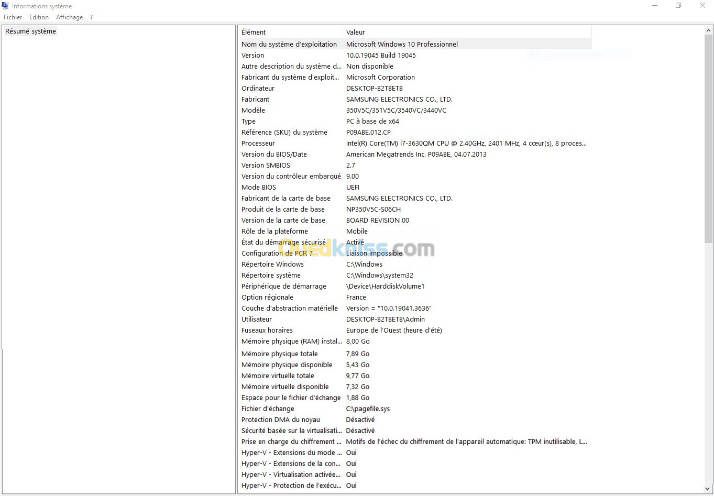Click the scrollbar up arrow

[x=708, y=31]
